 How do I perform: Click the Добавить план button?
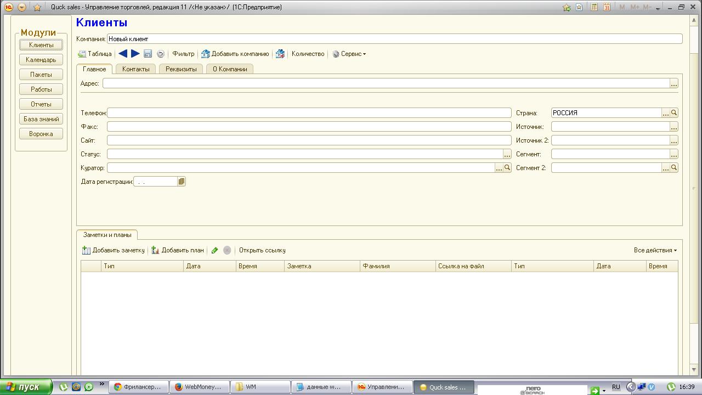point(178,250)
